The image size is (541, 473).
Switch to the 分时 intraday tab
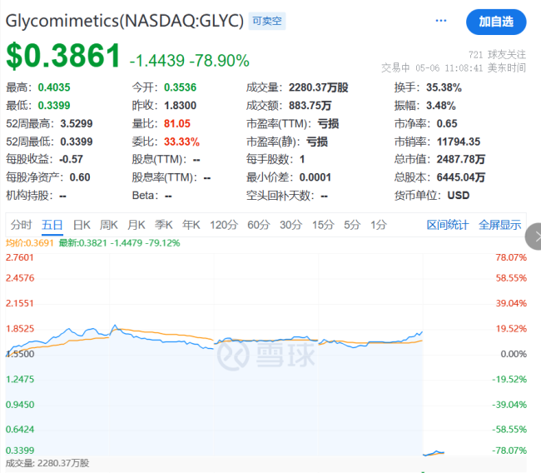pyautogui.click(x=21, y=225)
